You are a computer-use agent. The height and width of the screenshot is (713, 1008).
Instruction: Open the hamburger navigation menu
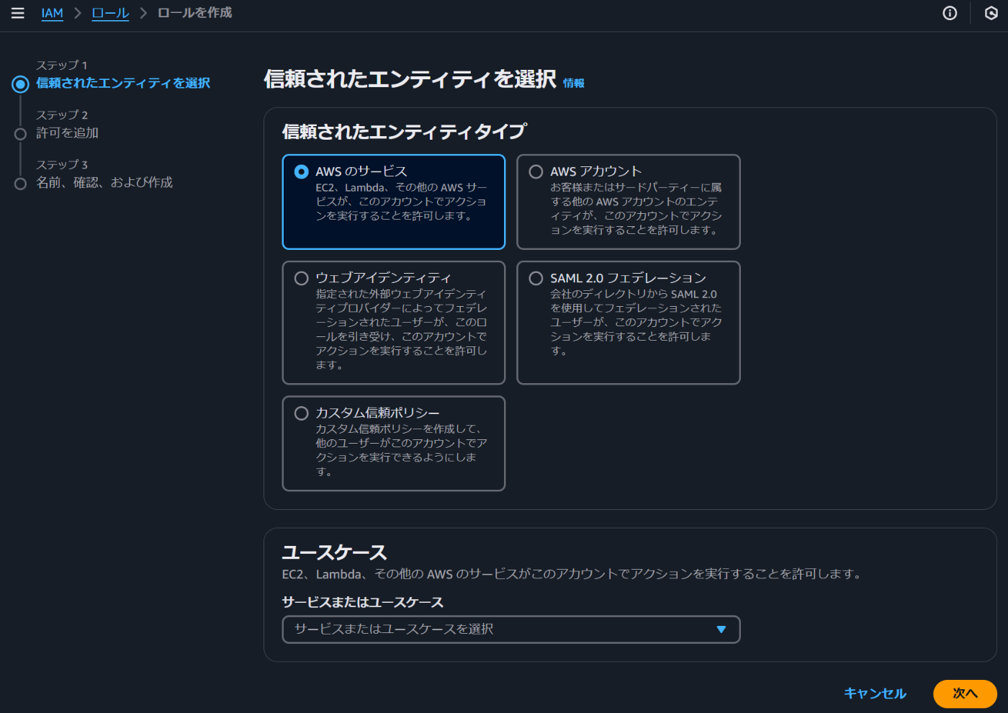pos(18,13)
